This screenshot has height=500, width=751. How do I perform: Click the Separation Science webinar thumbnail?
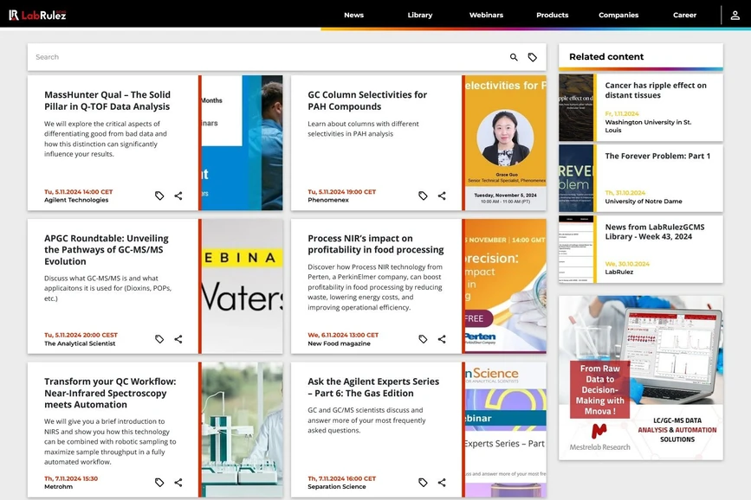point(505,429)
